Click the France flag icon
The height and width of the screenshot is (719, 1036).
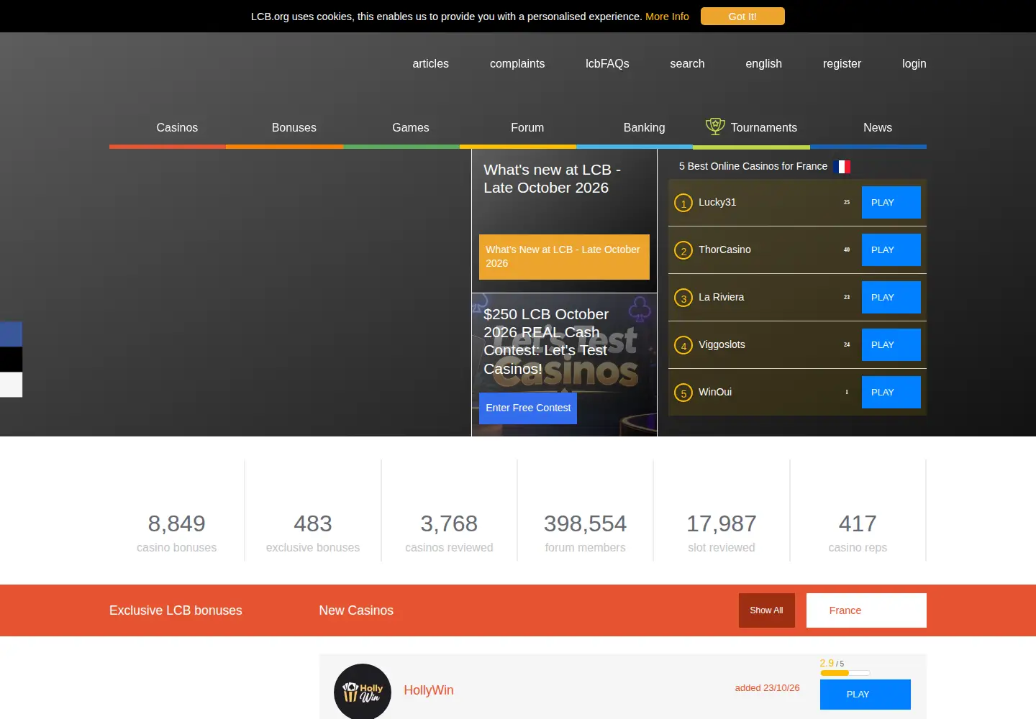point(842,167)
